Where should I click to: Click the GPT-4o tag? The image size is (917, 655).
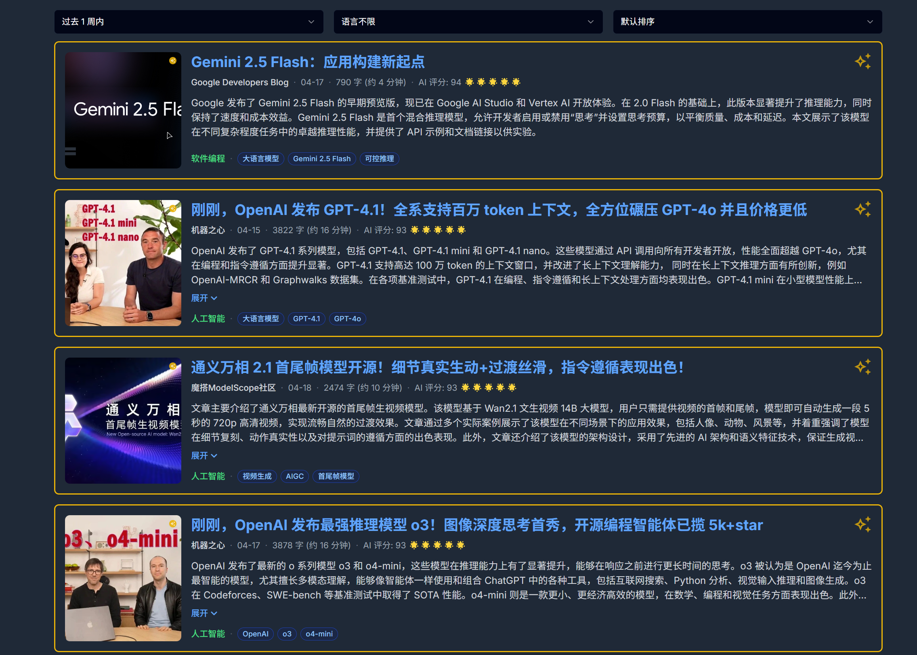point(348,319)
